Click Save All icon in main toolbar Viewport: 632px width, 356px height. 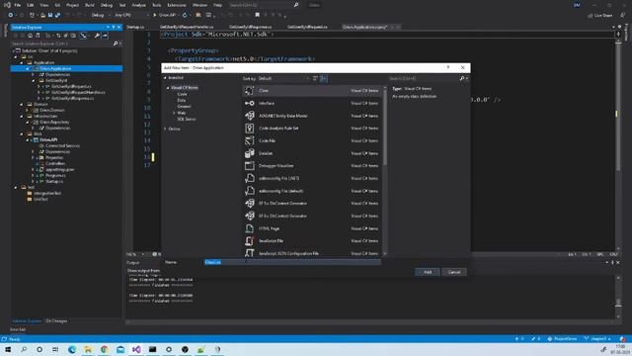point(57,16)
